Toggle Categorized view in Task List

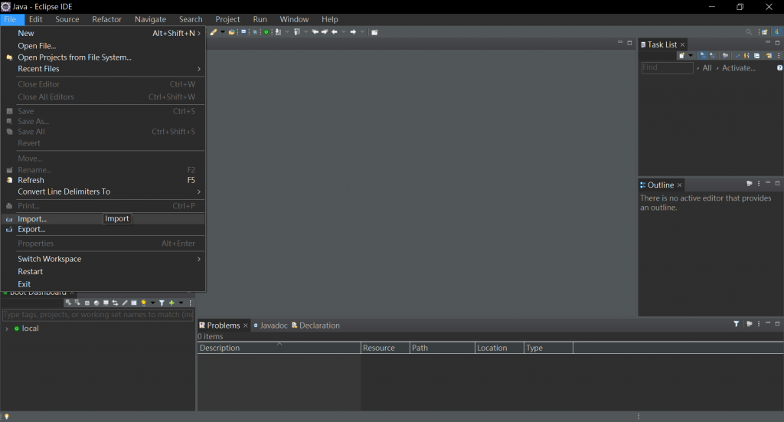703,55
